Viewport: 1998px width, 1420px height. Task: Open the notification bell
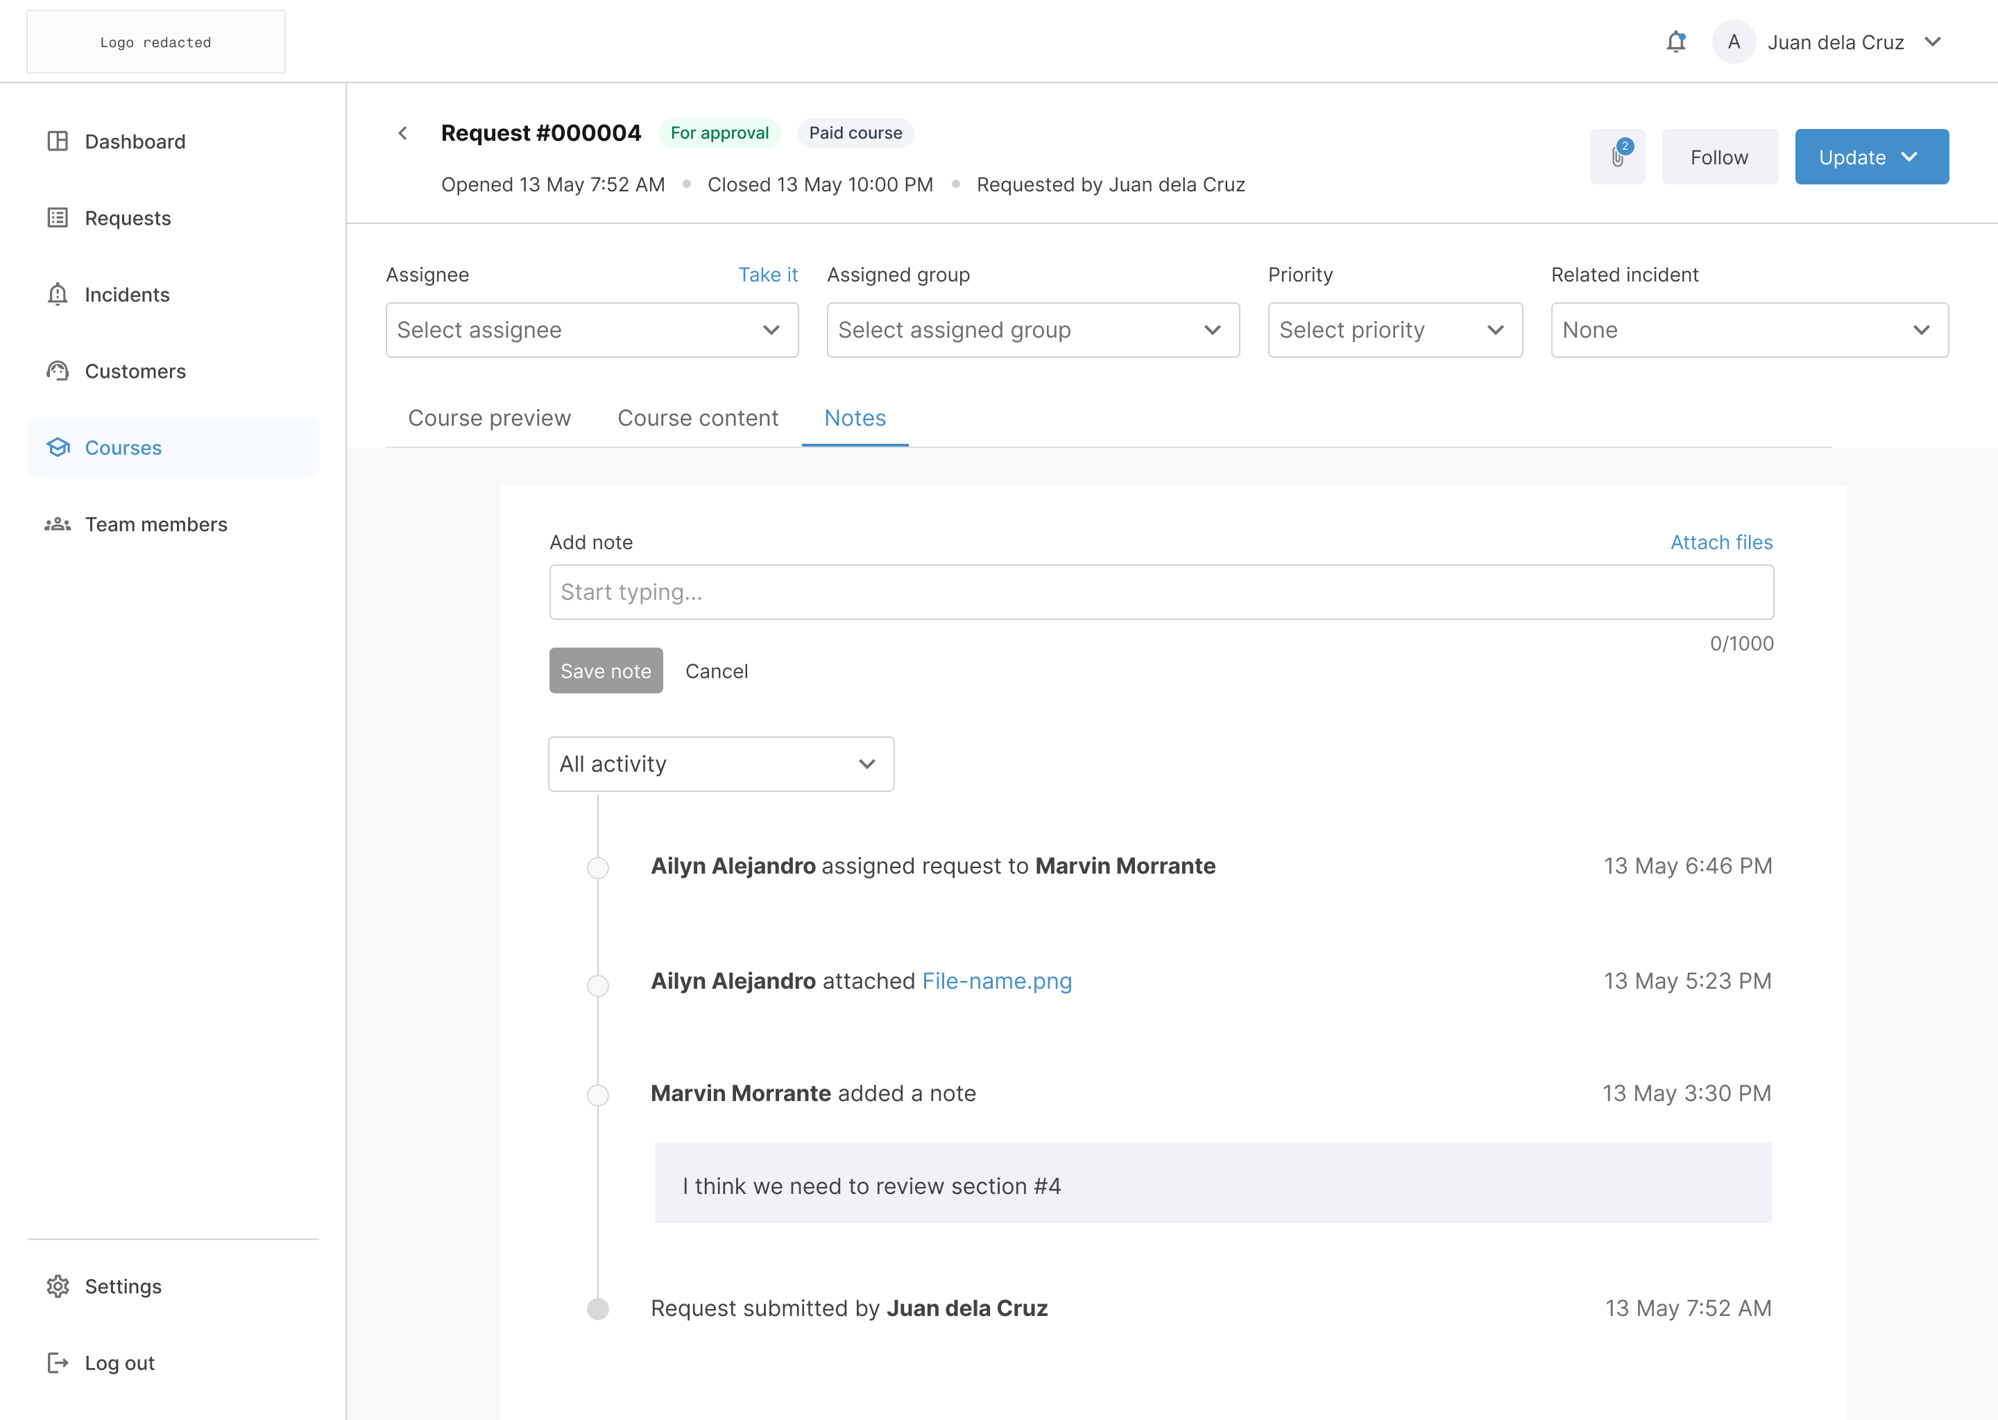pos(1676,41)
